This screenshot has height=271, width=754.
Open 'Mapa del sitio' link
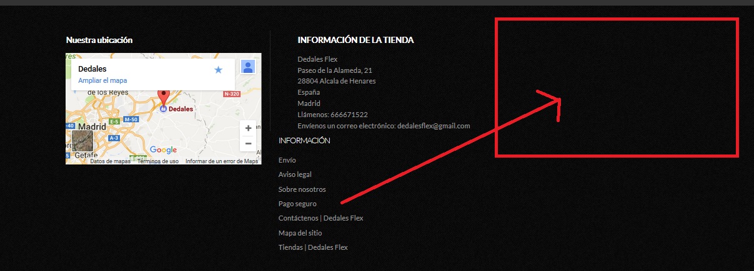pyautogui.click(x=300, y=233)
